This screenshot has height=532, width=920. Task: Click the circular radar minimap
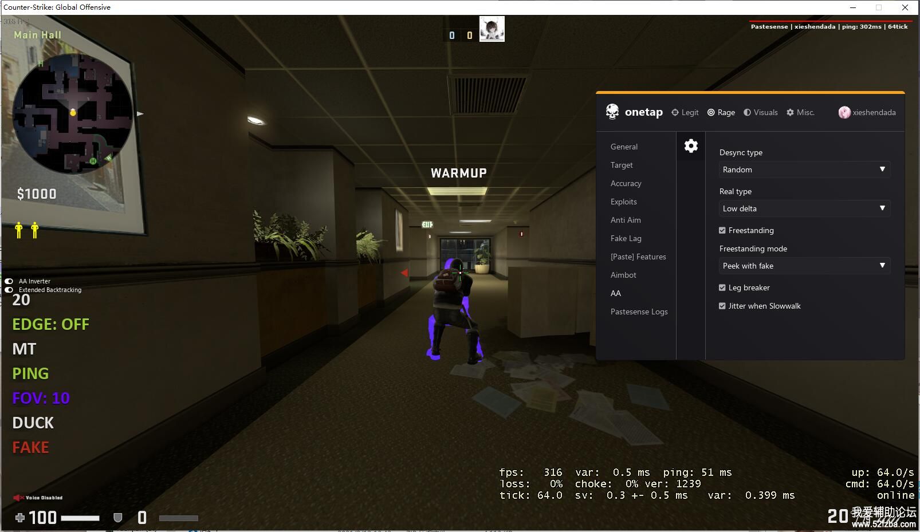[x=72, y=114]
